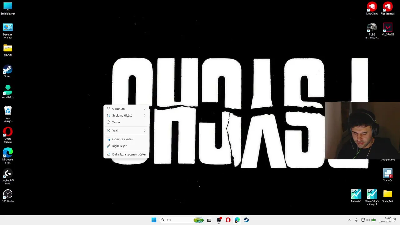Choose Yenile from the context menu
Image resolution: width=400 pixels, height=225 pixels.
(127, 122)
